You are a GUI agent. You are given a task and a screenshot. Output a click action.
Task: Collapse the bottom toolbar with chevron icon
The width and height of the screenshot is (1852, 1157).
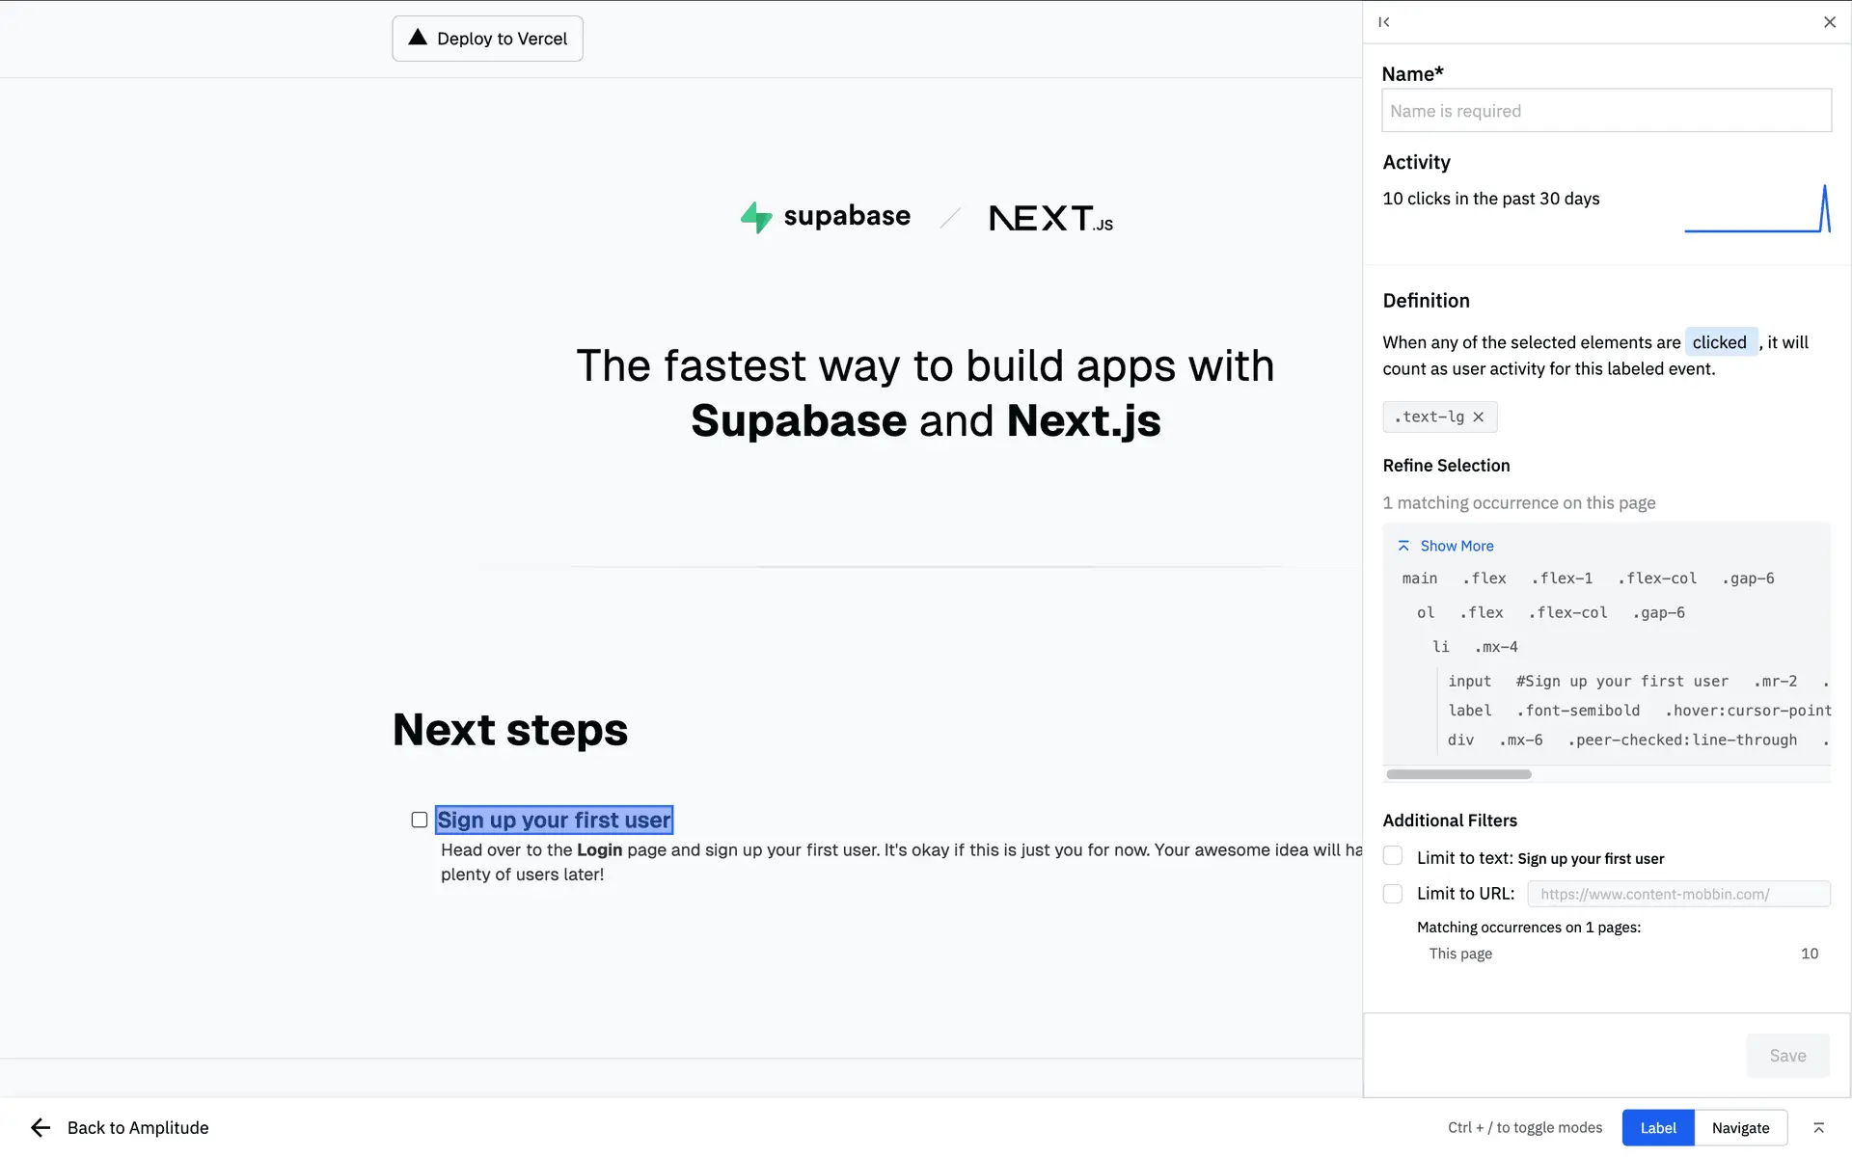coord(1818,1127)
